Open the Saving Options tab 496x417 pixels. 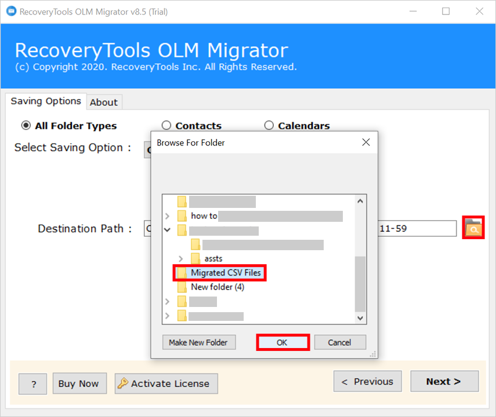click(46, 101)
